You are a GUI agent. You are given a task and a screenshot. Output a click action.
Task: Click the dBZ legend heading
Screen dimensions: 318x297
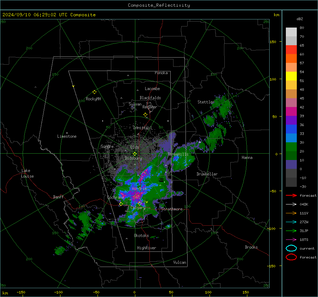(300, 19)
